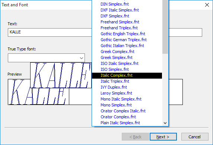The height and width of the screenshot is (145, 213).
Task: Select ISO Simplex.fnt font
Action: click(127, 69)
